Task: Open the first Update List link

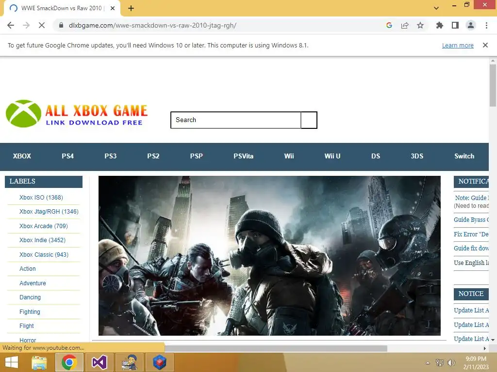Action: [471, 310]
